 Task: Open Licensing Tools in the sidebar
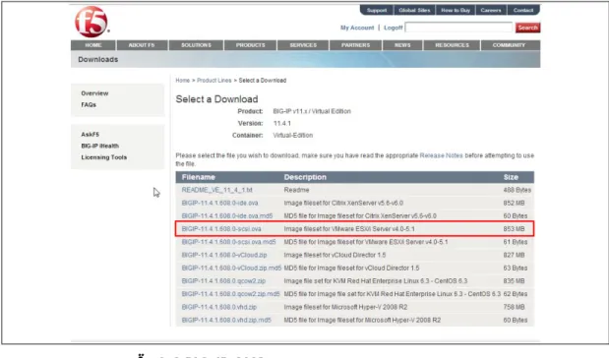coord(104,157)
